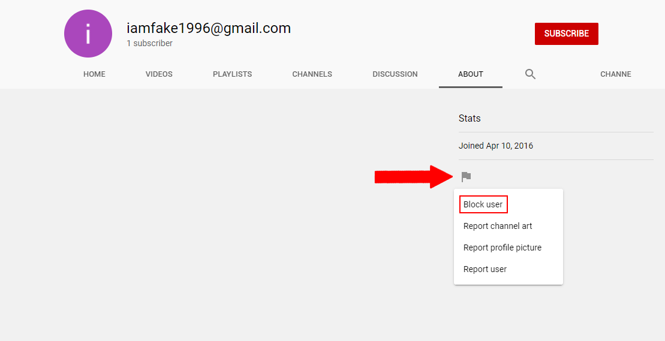Image resolution: width=665 pixels, height=341 pixels.
Task: Click the purple channel avatar
Action: click(x=88, y=34)
